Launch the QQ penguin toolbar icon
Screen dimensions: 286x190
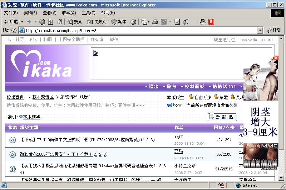click(x=202, y=22)
